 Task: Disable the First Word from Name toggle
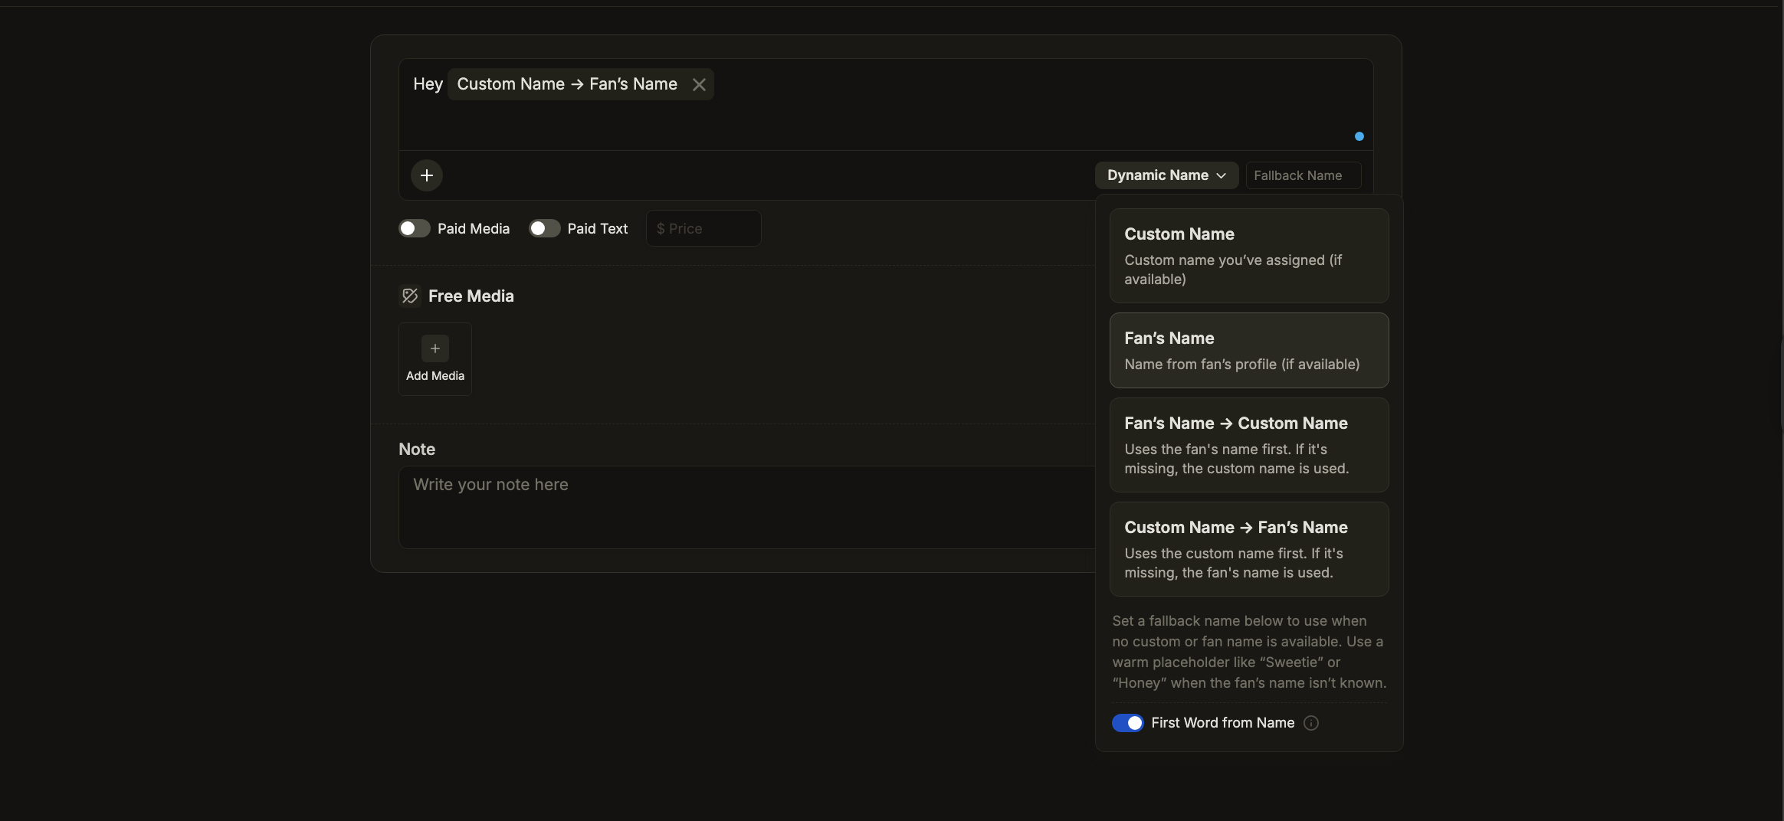(1127, 723)
